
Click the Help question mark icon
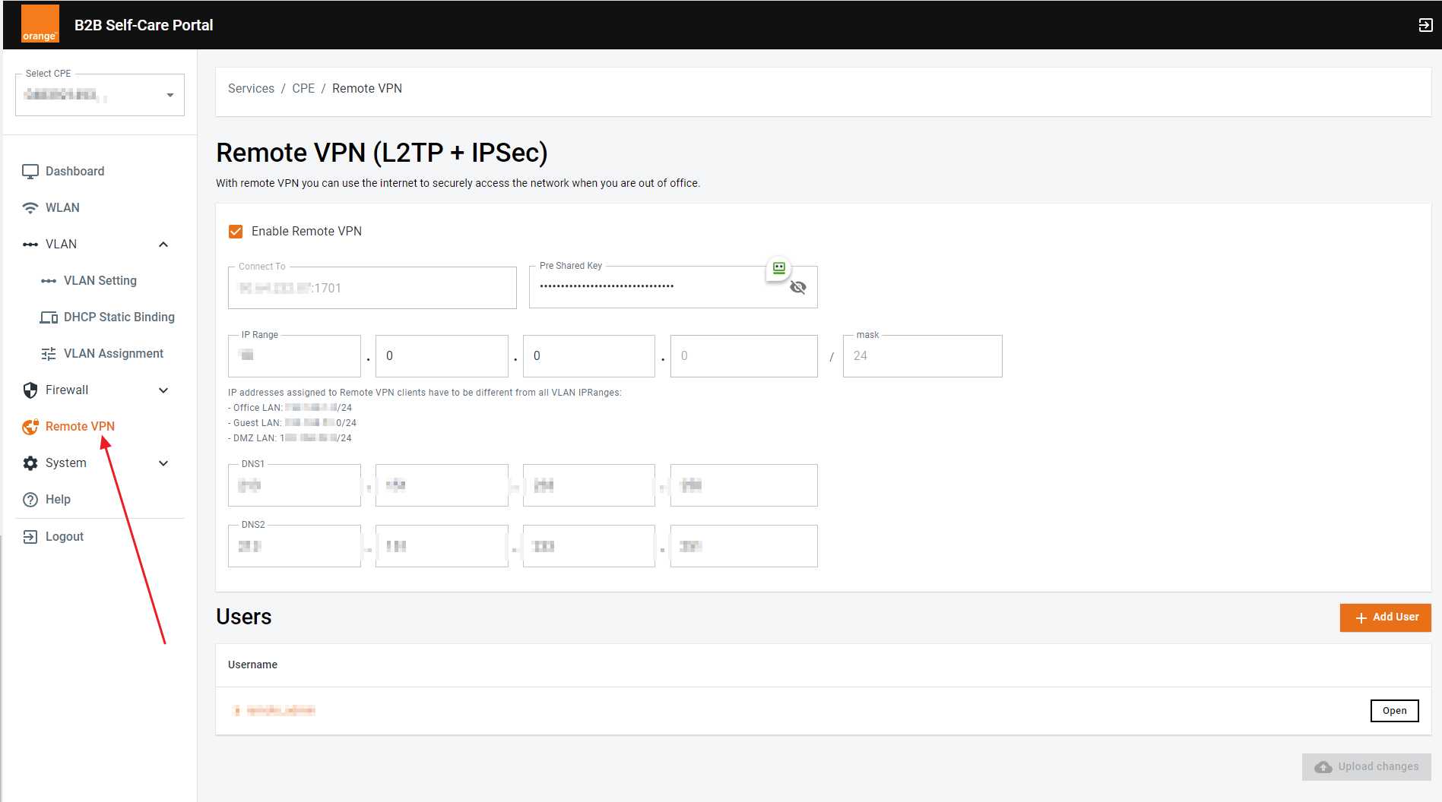pyautogui.click(x=30, y=500)
